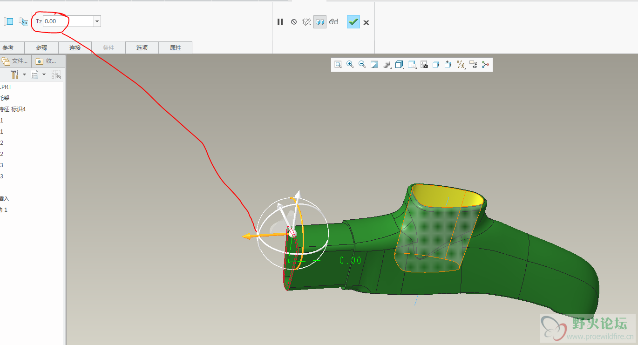The width and height of the screenshot is (638, 345).
Task: Select the .PRT model tree item
Action: click(6, 87)
